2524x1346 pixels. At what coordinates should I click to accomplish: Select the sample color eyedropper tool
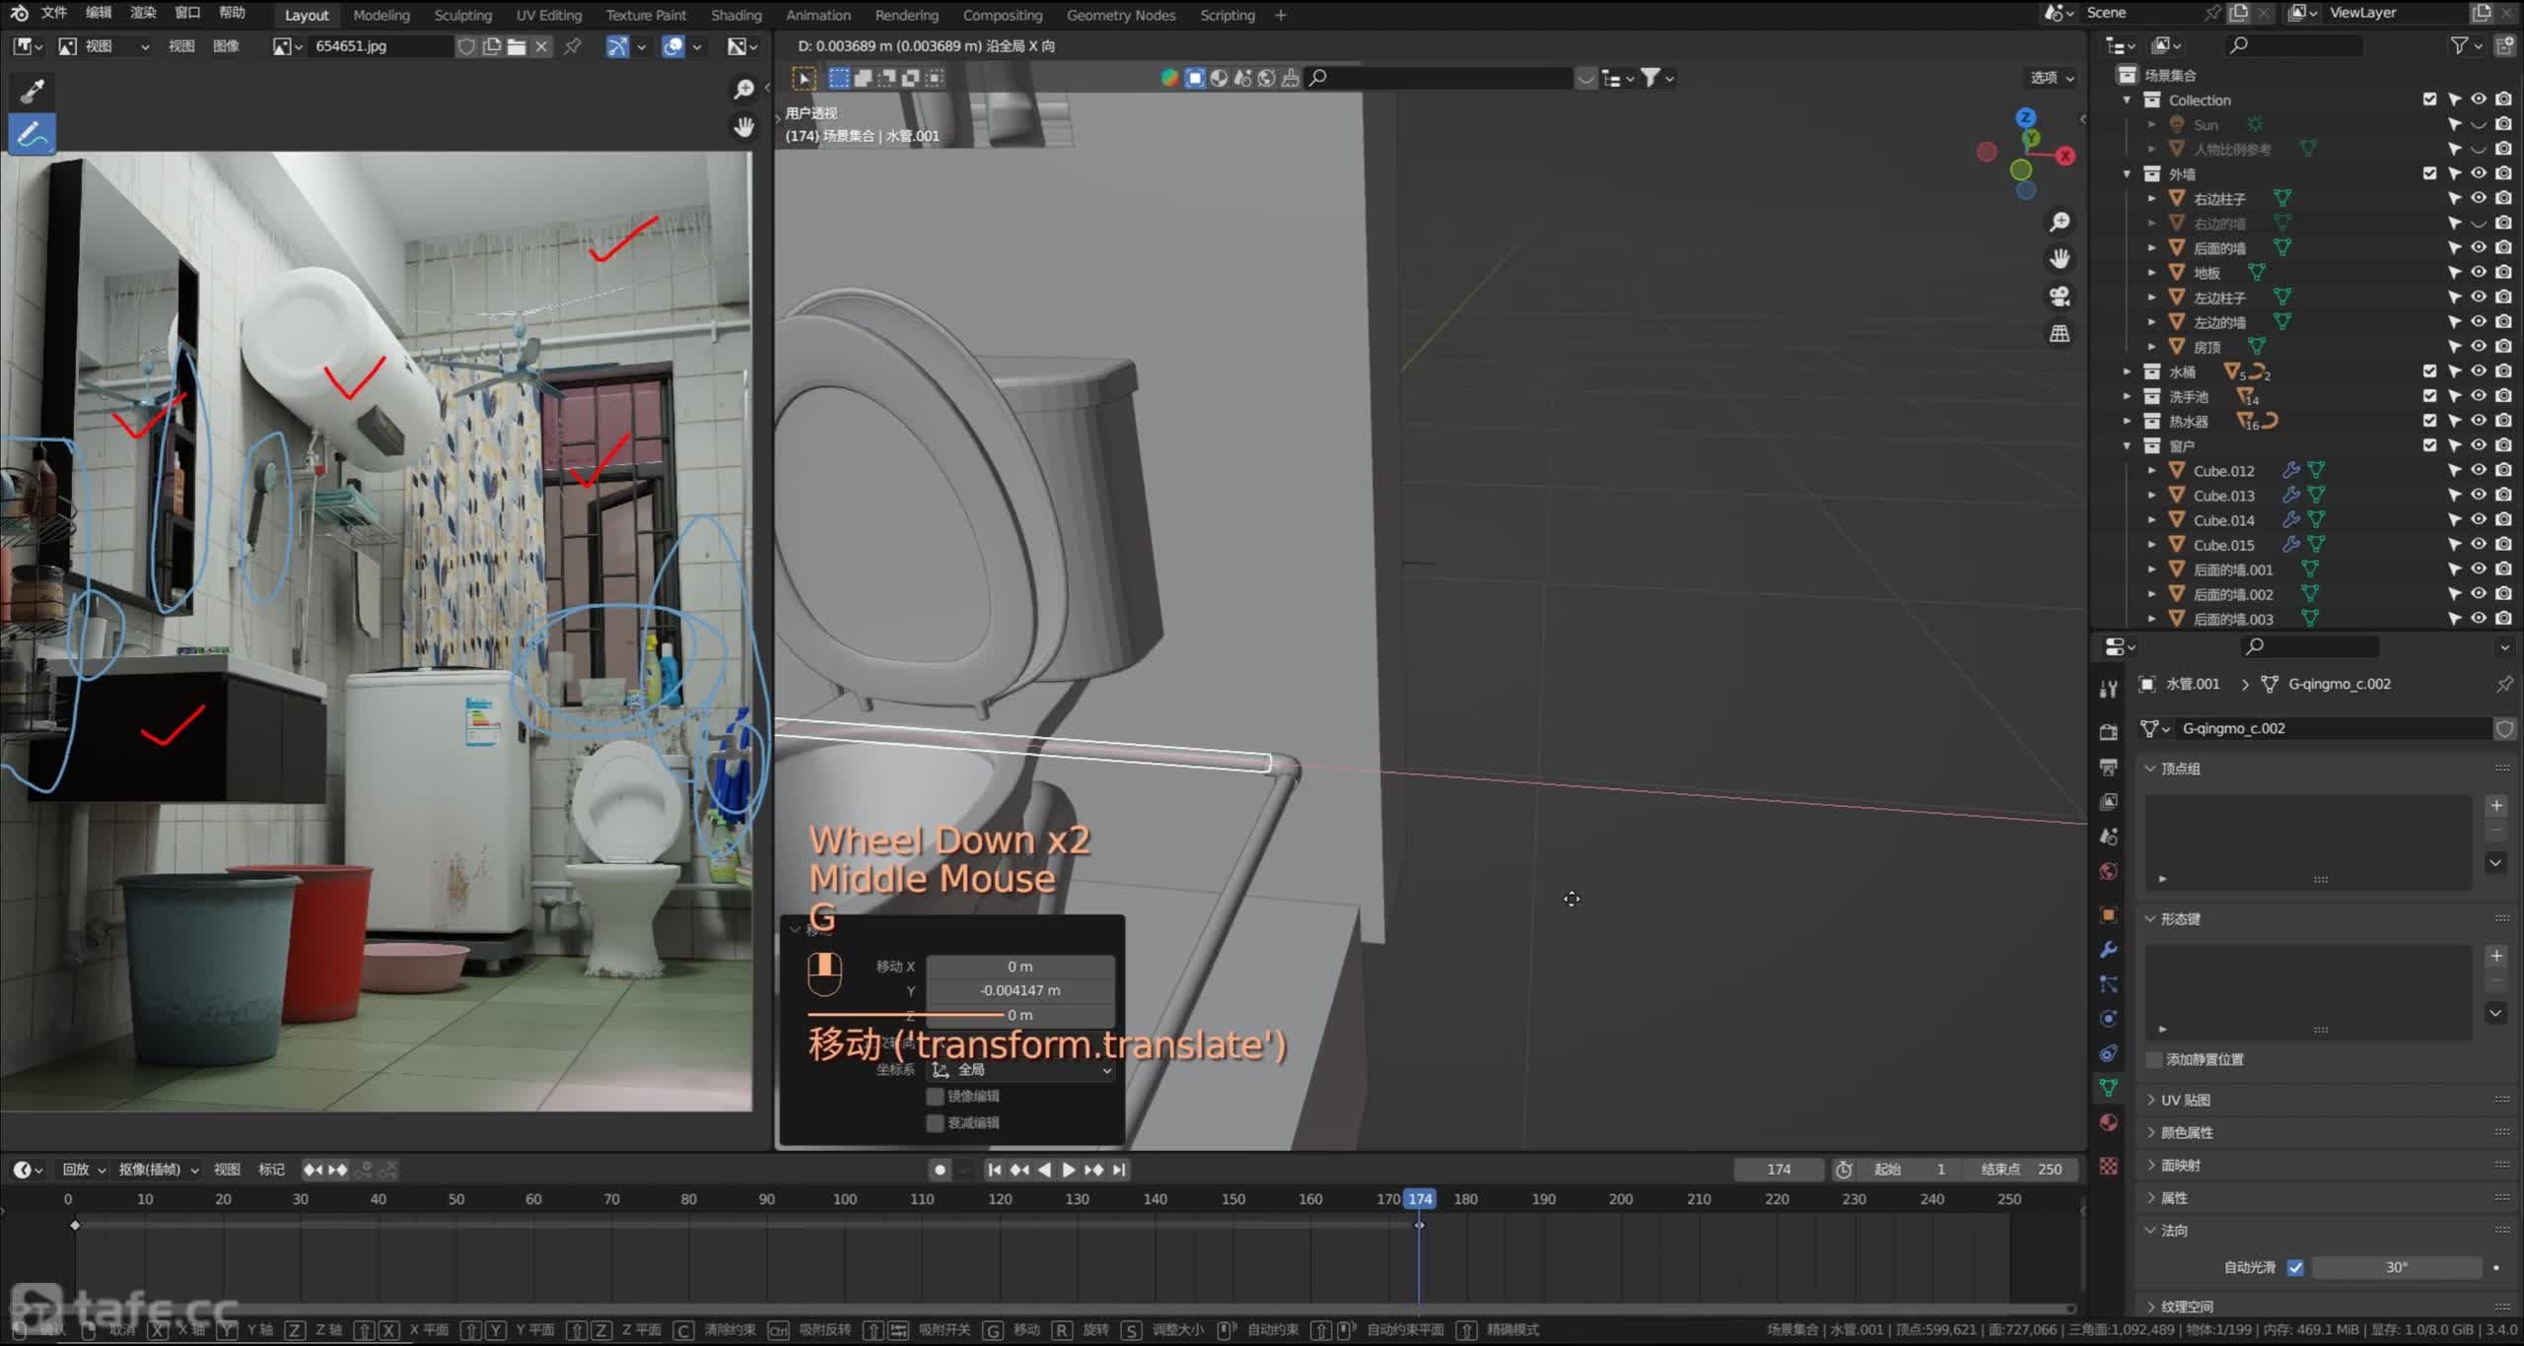pos(32,91)
